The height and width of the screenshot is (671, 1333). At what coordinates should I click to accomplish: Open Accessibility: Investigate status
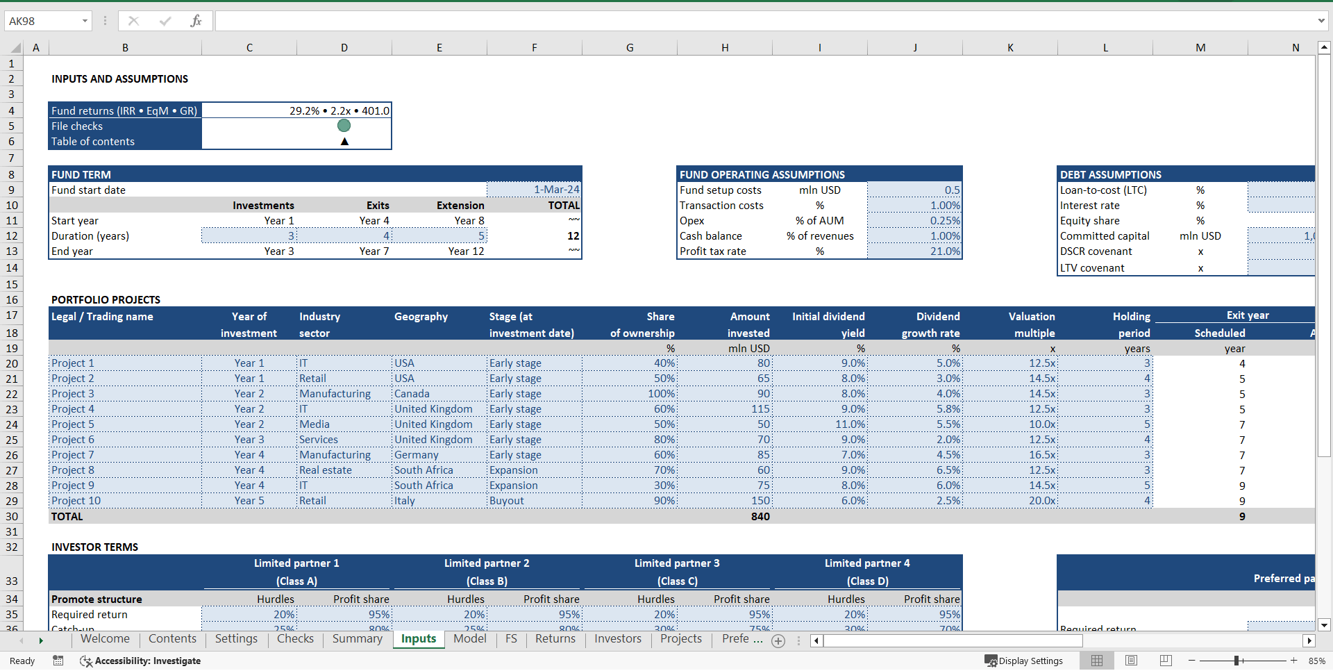[x=140, y=661]
